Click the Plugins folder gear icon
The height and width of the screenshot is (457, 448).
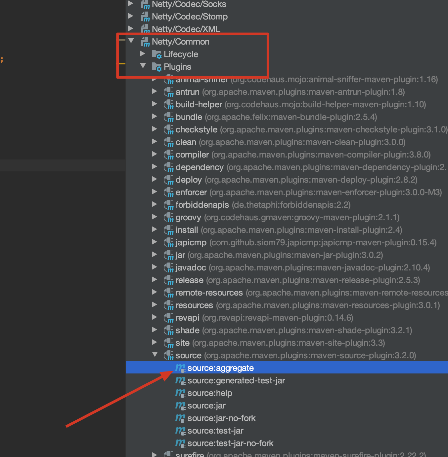point(157,67)
